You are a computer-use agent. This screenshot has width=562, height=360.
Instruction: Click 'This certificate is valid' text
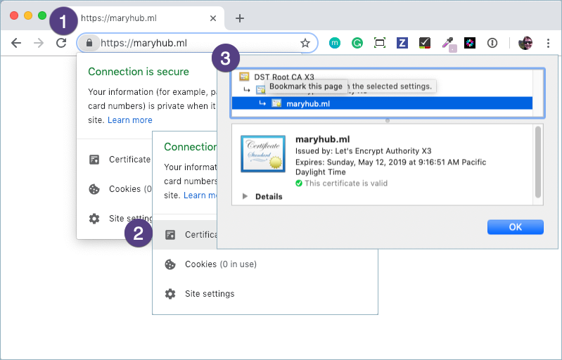[346, 184]
